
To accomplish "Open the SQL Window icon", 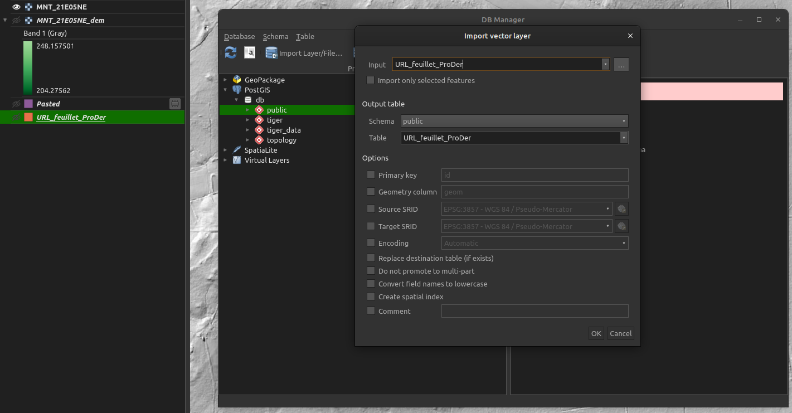I will click(250, 53).
